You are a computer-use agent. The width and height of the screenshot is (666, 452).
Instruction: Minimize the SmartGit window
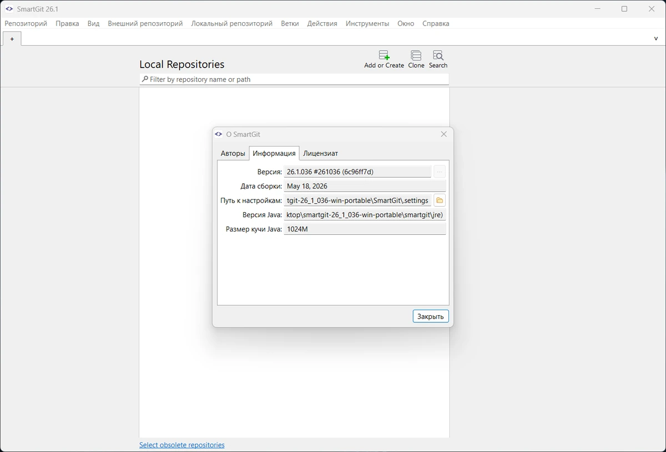click(x=598, y=9)
